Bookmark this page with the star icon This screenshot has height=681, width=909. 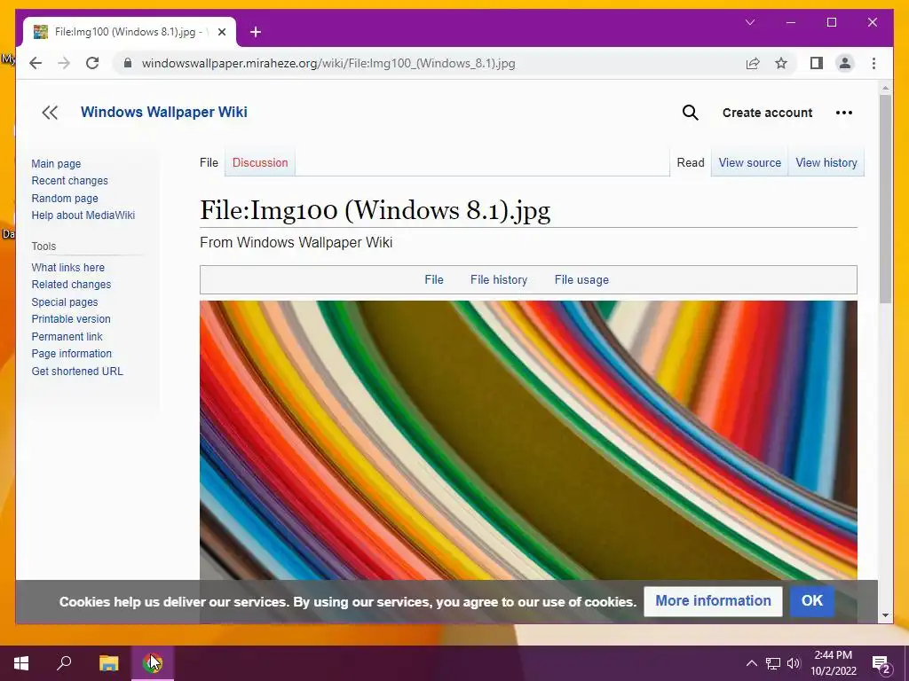781,63
